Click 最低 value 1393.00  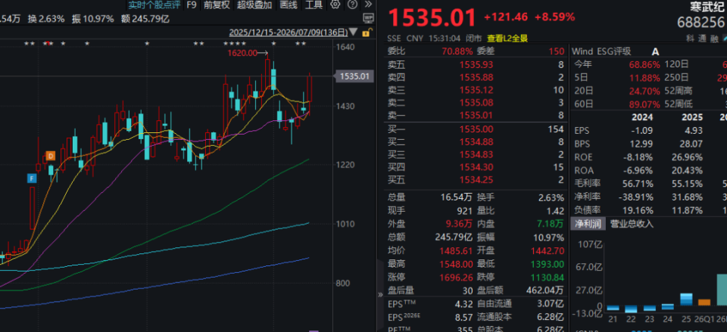pyautogui.click(x=547, y=264)
